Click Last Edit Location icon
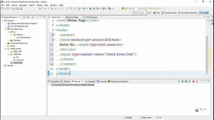Viewport: 214px width, 120px height. coord(151,8)
